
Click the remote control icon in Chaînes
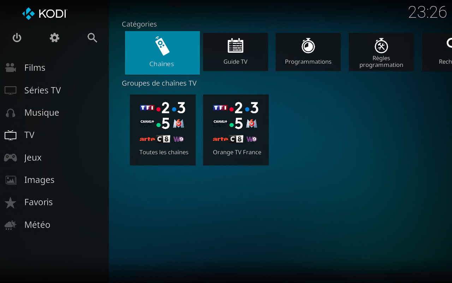coord(162,46)
